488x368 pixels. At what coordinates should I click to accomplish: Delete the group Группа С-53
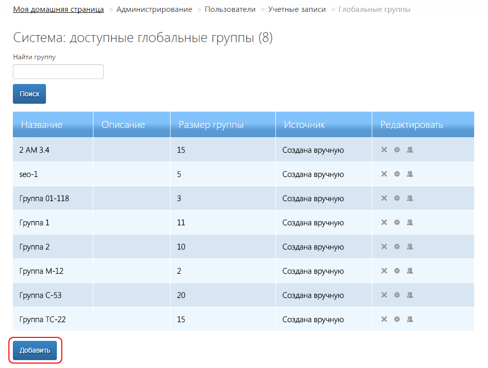pos(384,295)
